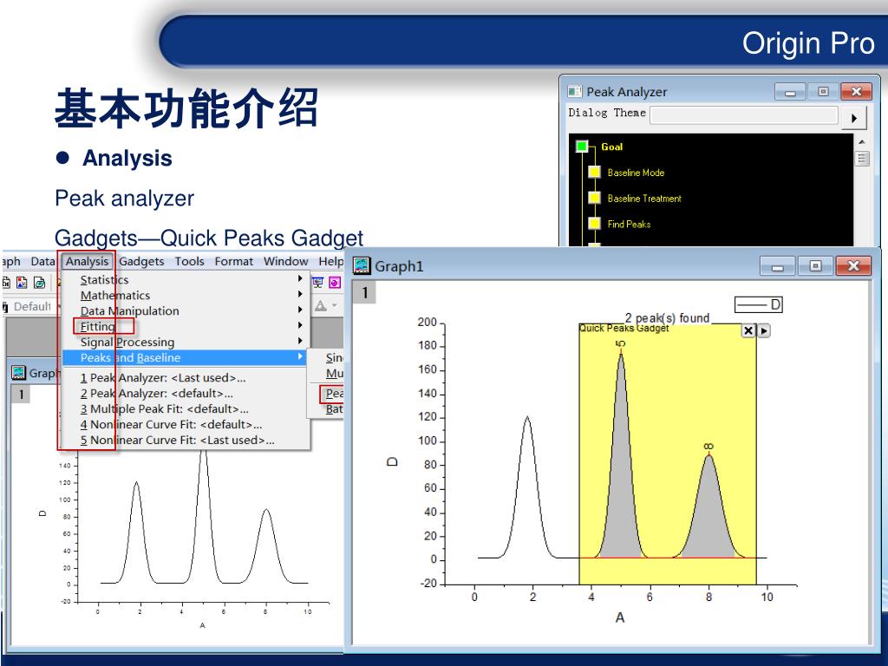Click the 'Gadgets—Quick Peaks Gadget' slide text
Viewport: 888px width, 666px height.
pos(208,238)
